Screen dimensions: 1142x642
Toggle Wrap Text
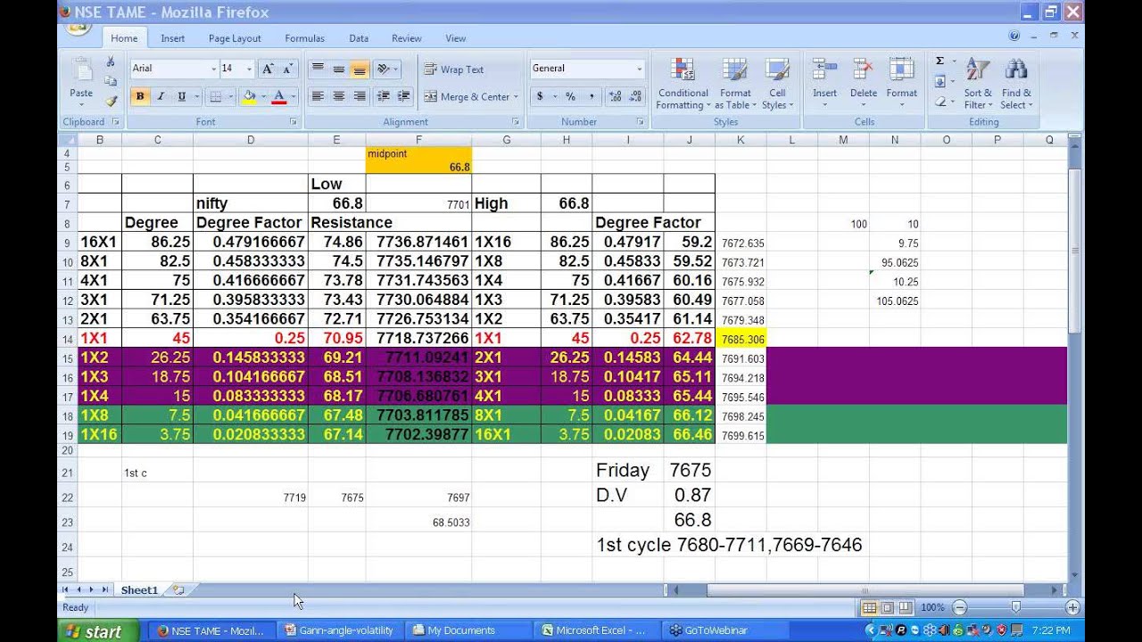coord(453,70)
